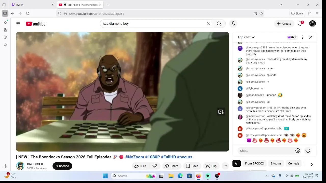Viewport: 326px width, 183px height.
Task: Expand the Top chat dropdown
Action: coord(246,37)
